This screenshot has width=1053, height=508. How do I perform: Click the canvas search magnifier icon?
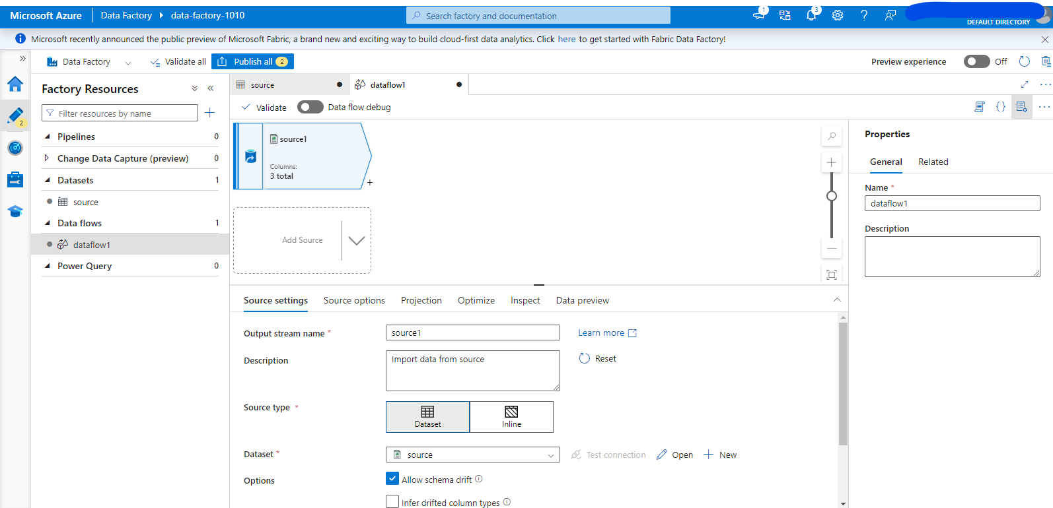tap(832, 137)
